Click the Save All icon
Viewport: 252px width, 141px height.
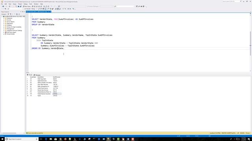click(x=20, y=6)
